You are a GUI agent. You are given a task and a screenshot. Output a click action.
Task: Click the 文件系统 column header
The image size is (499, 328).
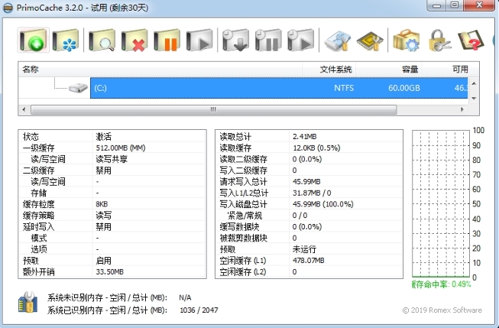point(329,69)
